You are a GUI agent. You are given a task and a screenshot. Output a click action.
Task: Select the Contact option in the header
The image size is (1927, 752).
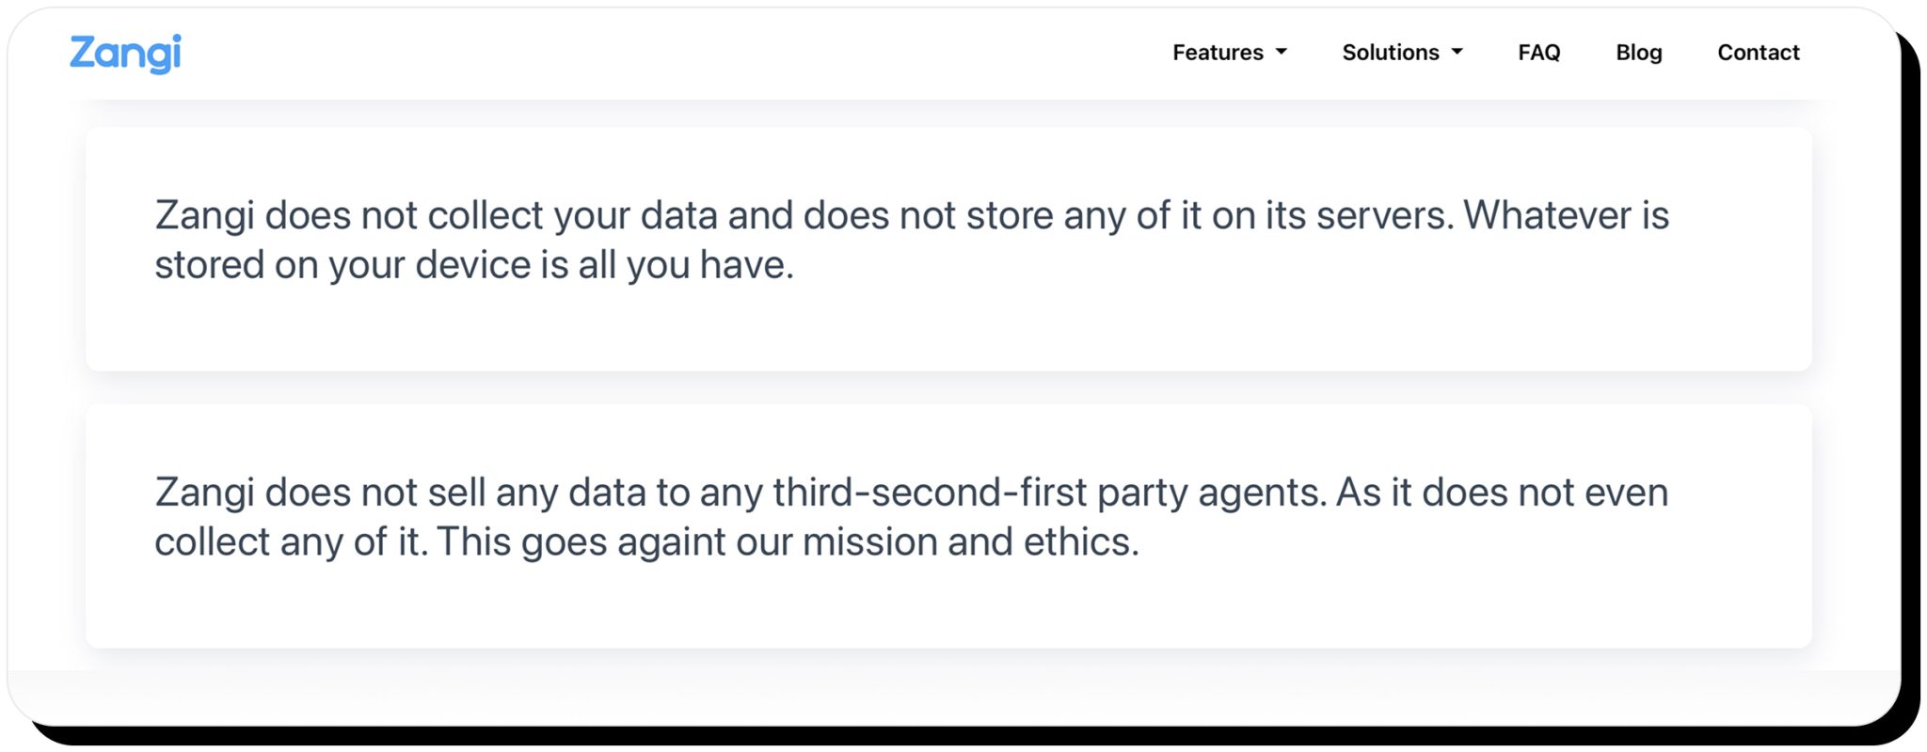[x=1758, y=53]
